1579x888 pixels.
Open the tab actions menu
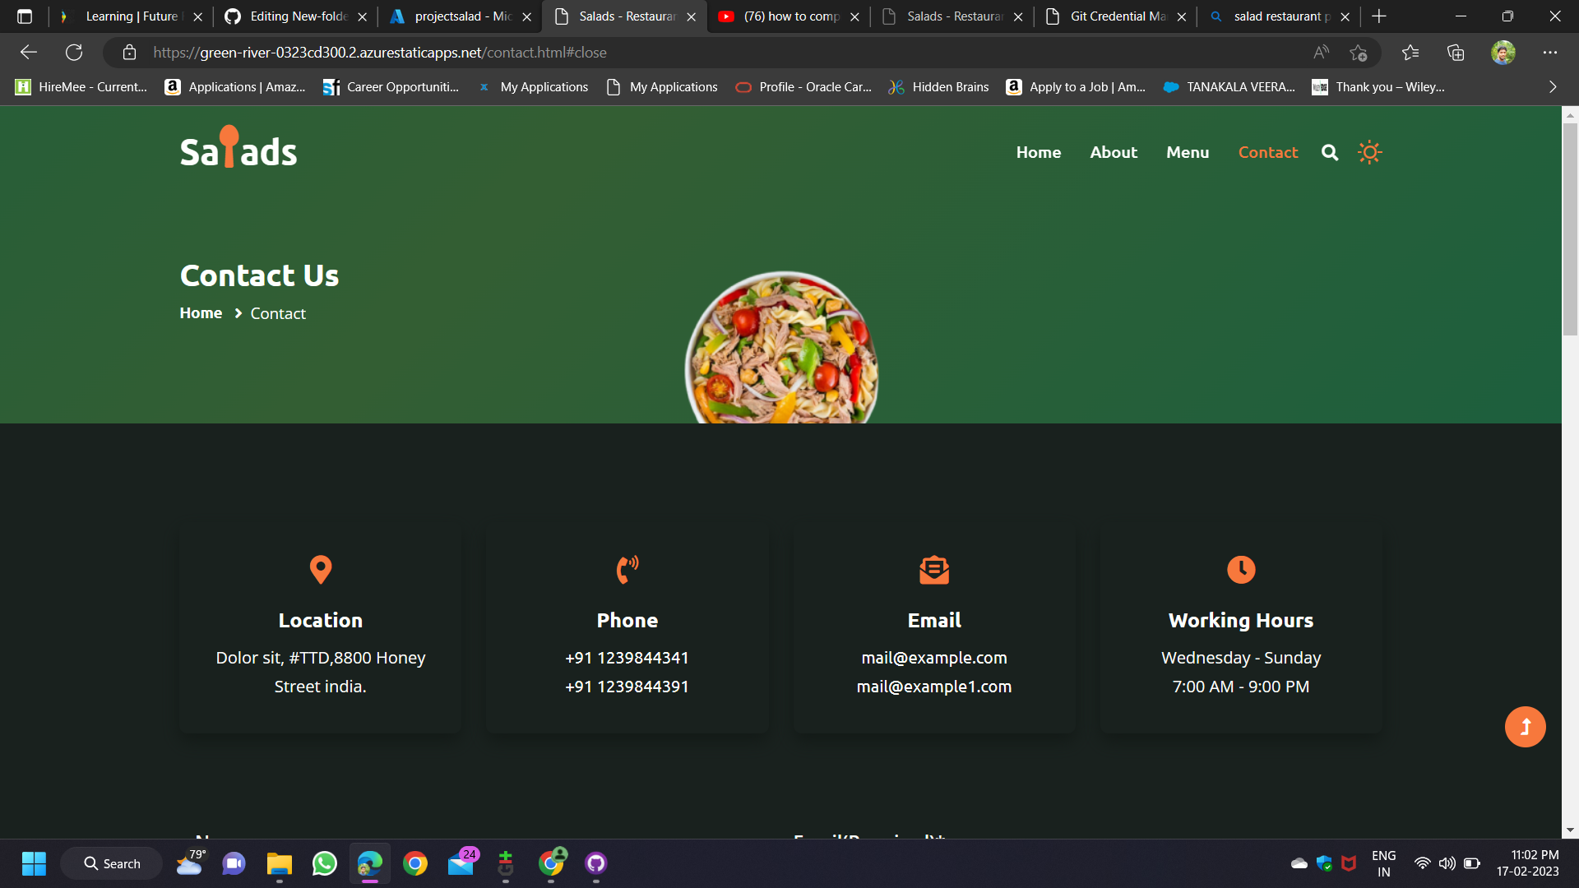24,16
